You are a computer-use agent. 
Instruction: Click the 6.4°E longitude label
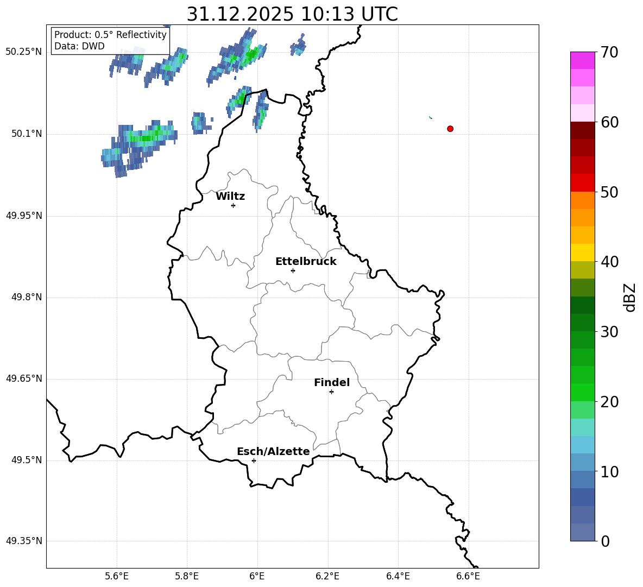pos(398,576)
